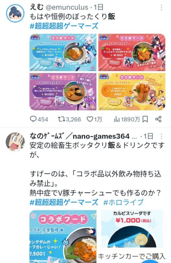Open @emunculus username link
The height and width of the screenshot is (263, 171).
pos(67,7)
